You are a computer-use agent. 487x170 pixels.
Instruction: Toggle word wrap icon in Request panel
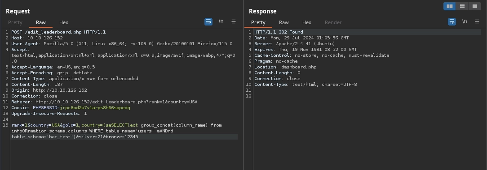[208, 21]
